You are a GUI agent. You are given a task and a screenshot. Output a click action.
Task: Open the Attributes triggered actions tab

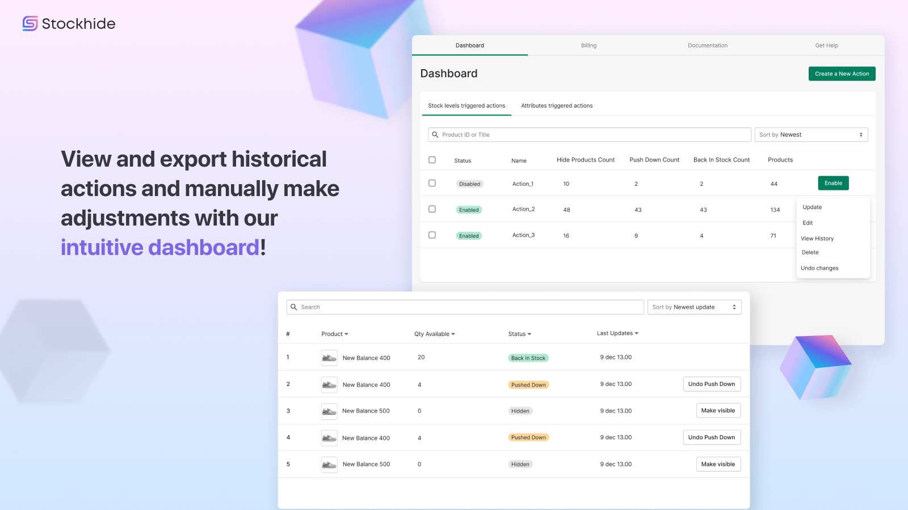[x=557, y=106]
